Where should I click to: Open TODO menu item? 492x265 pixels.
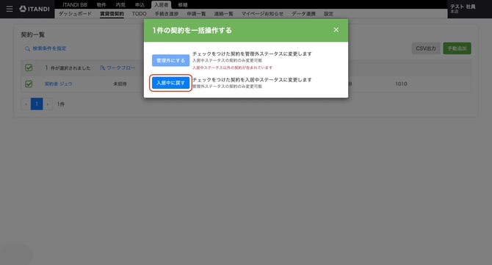(139, 14)
